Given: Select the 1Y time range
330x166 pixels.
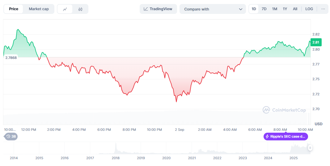Looking at the screenshot, I should [285, 9].
